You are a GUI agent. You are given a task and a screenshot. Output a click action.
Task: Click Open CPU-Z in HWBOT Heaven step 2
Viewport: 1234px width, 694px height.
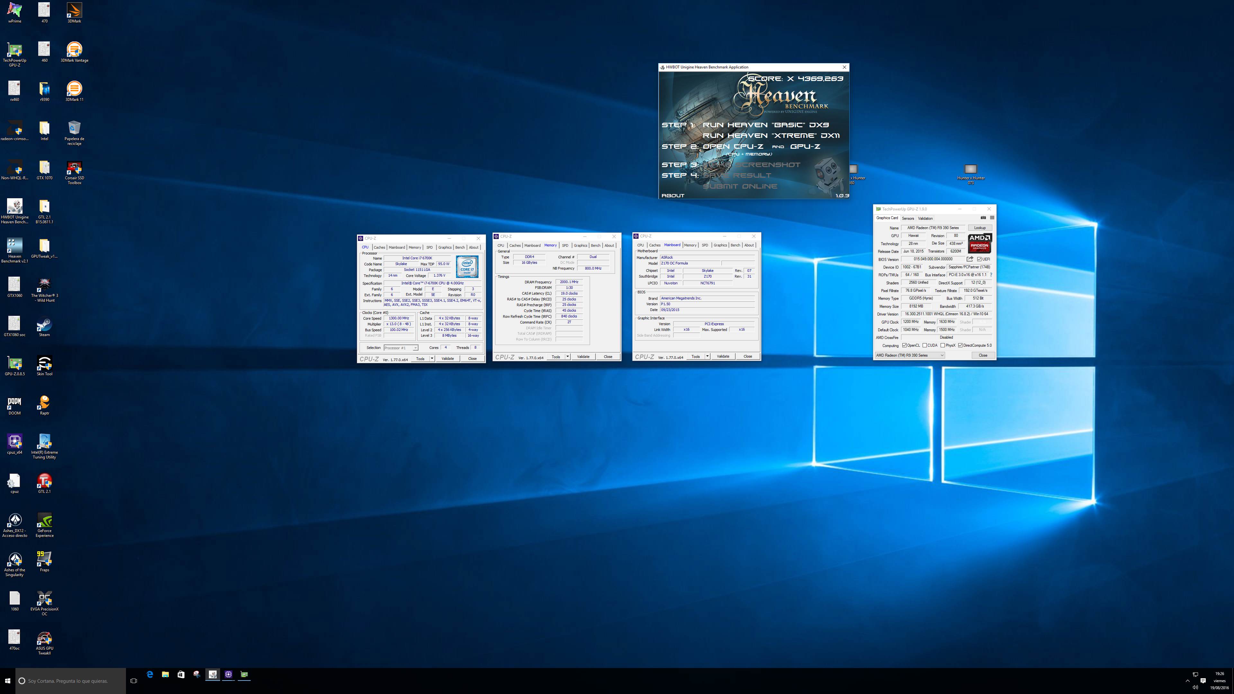[733, 147]
